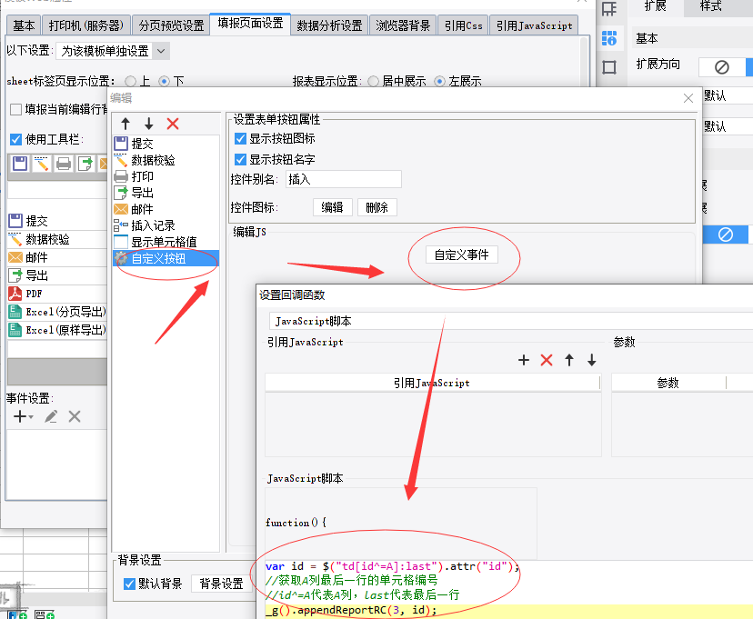
Task: Switch to the 数据分析设置 tab
Action: click(329, 25)
